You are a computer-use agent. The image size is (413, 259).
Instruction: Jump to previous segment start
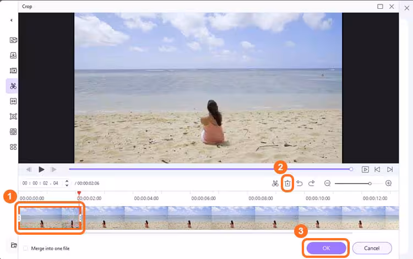tap(377, 169)
